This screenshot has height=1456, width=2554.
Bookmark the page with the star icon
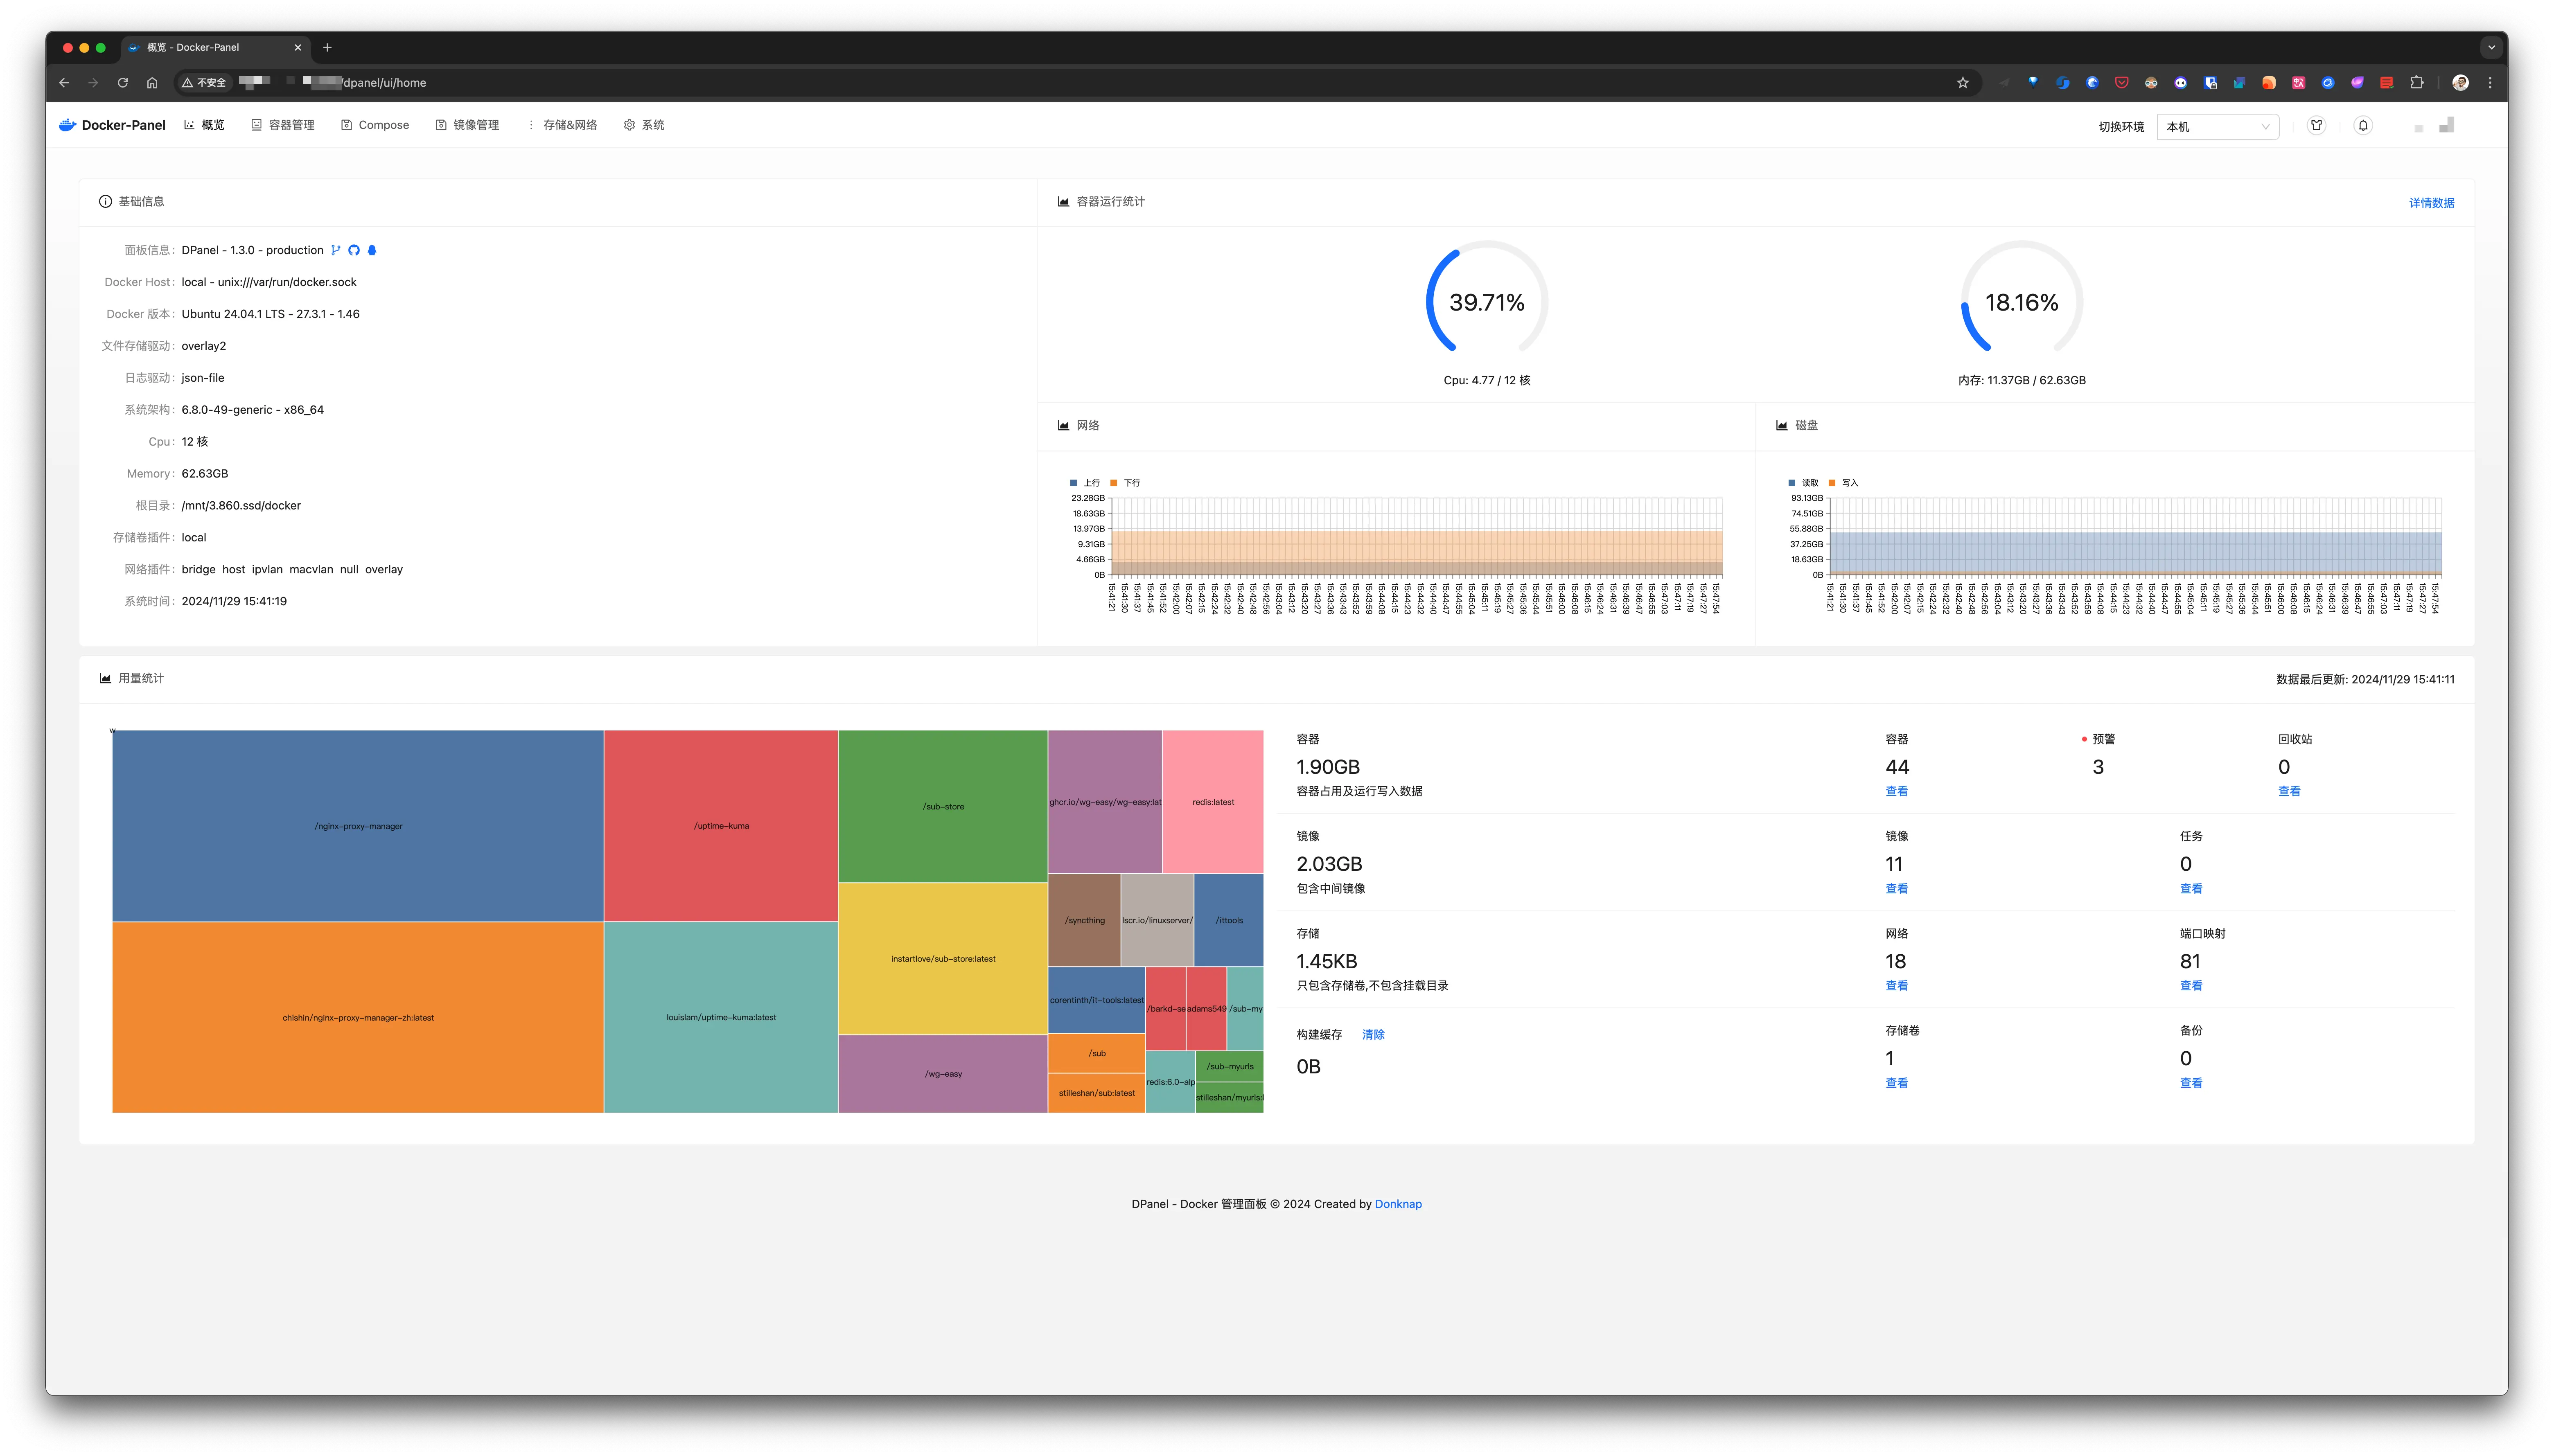coord(1962,83)
